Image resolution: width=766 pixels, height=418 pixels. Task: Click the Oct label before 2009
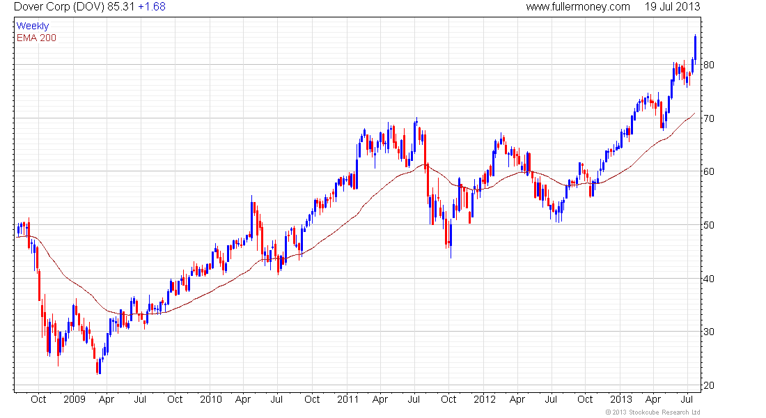(38, 399)
